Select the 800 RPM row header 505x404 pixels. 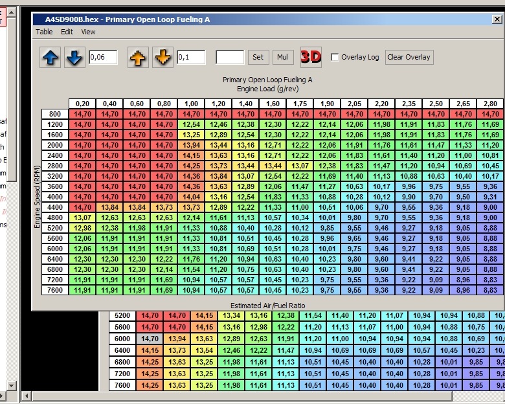tap(55, 114)
